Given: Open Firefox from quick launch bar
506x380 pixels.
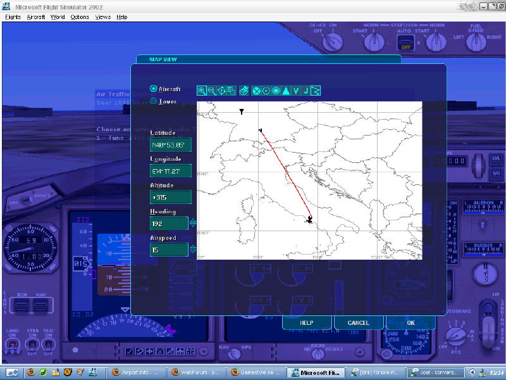Looking at the screenshot, I should click(31, 372).
